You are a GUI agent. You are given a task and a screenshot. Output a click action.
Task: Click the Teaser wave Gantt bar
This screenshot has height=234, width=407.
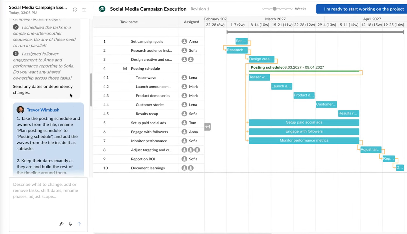[x=259, y=77]
